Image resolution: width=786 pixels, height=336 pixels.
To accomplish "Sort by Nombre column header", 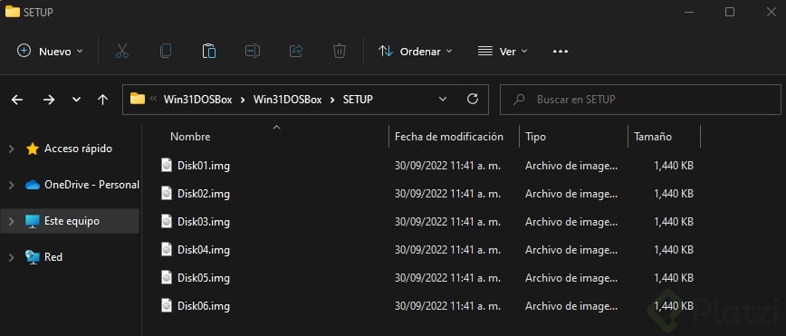I will tap(190, 137).
